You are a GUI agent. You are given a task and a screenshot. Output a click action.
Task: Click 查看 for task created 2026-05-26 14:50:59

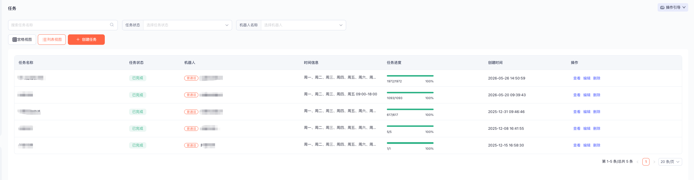(577, 78)
